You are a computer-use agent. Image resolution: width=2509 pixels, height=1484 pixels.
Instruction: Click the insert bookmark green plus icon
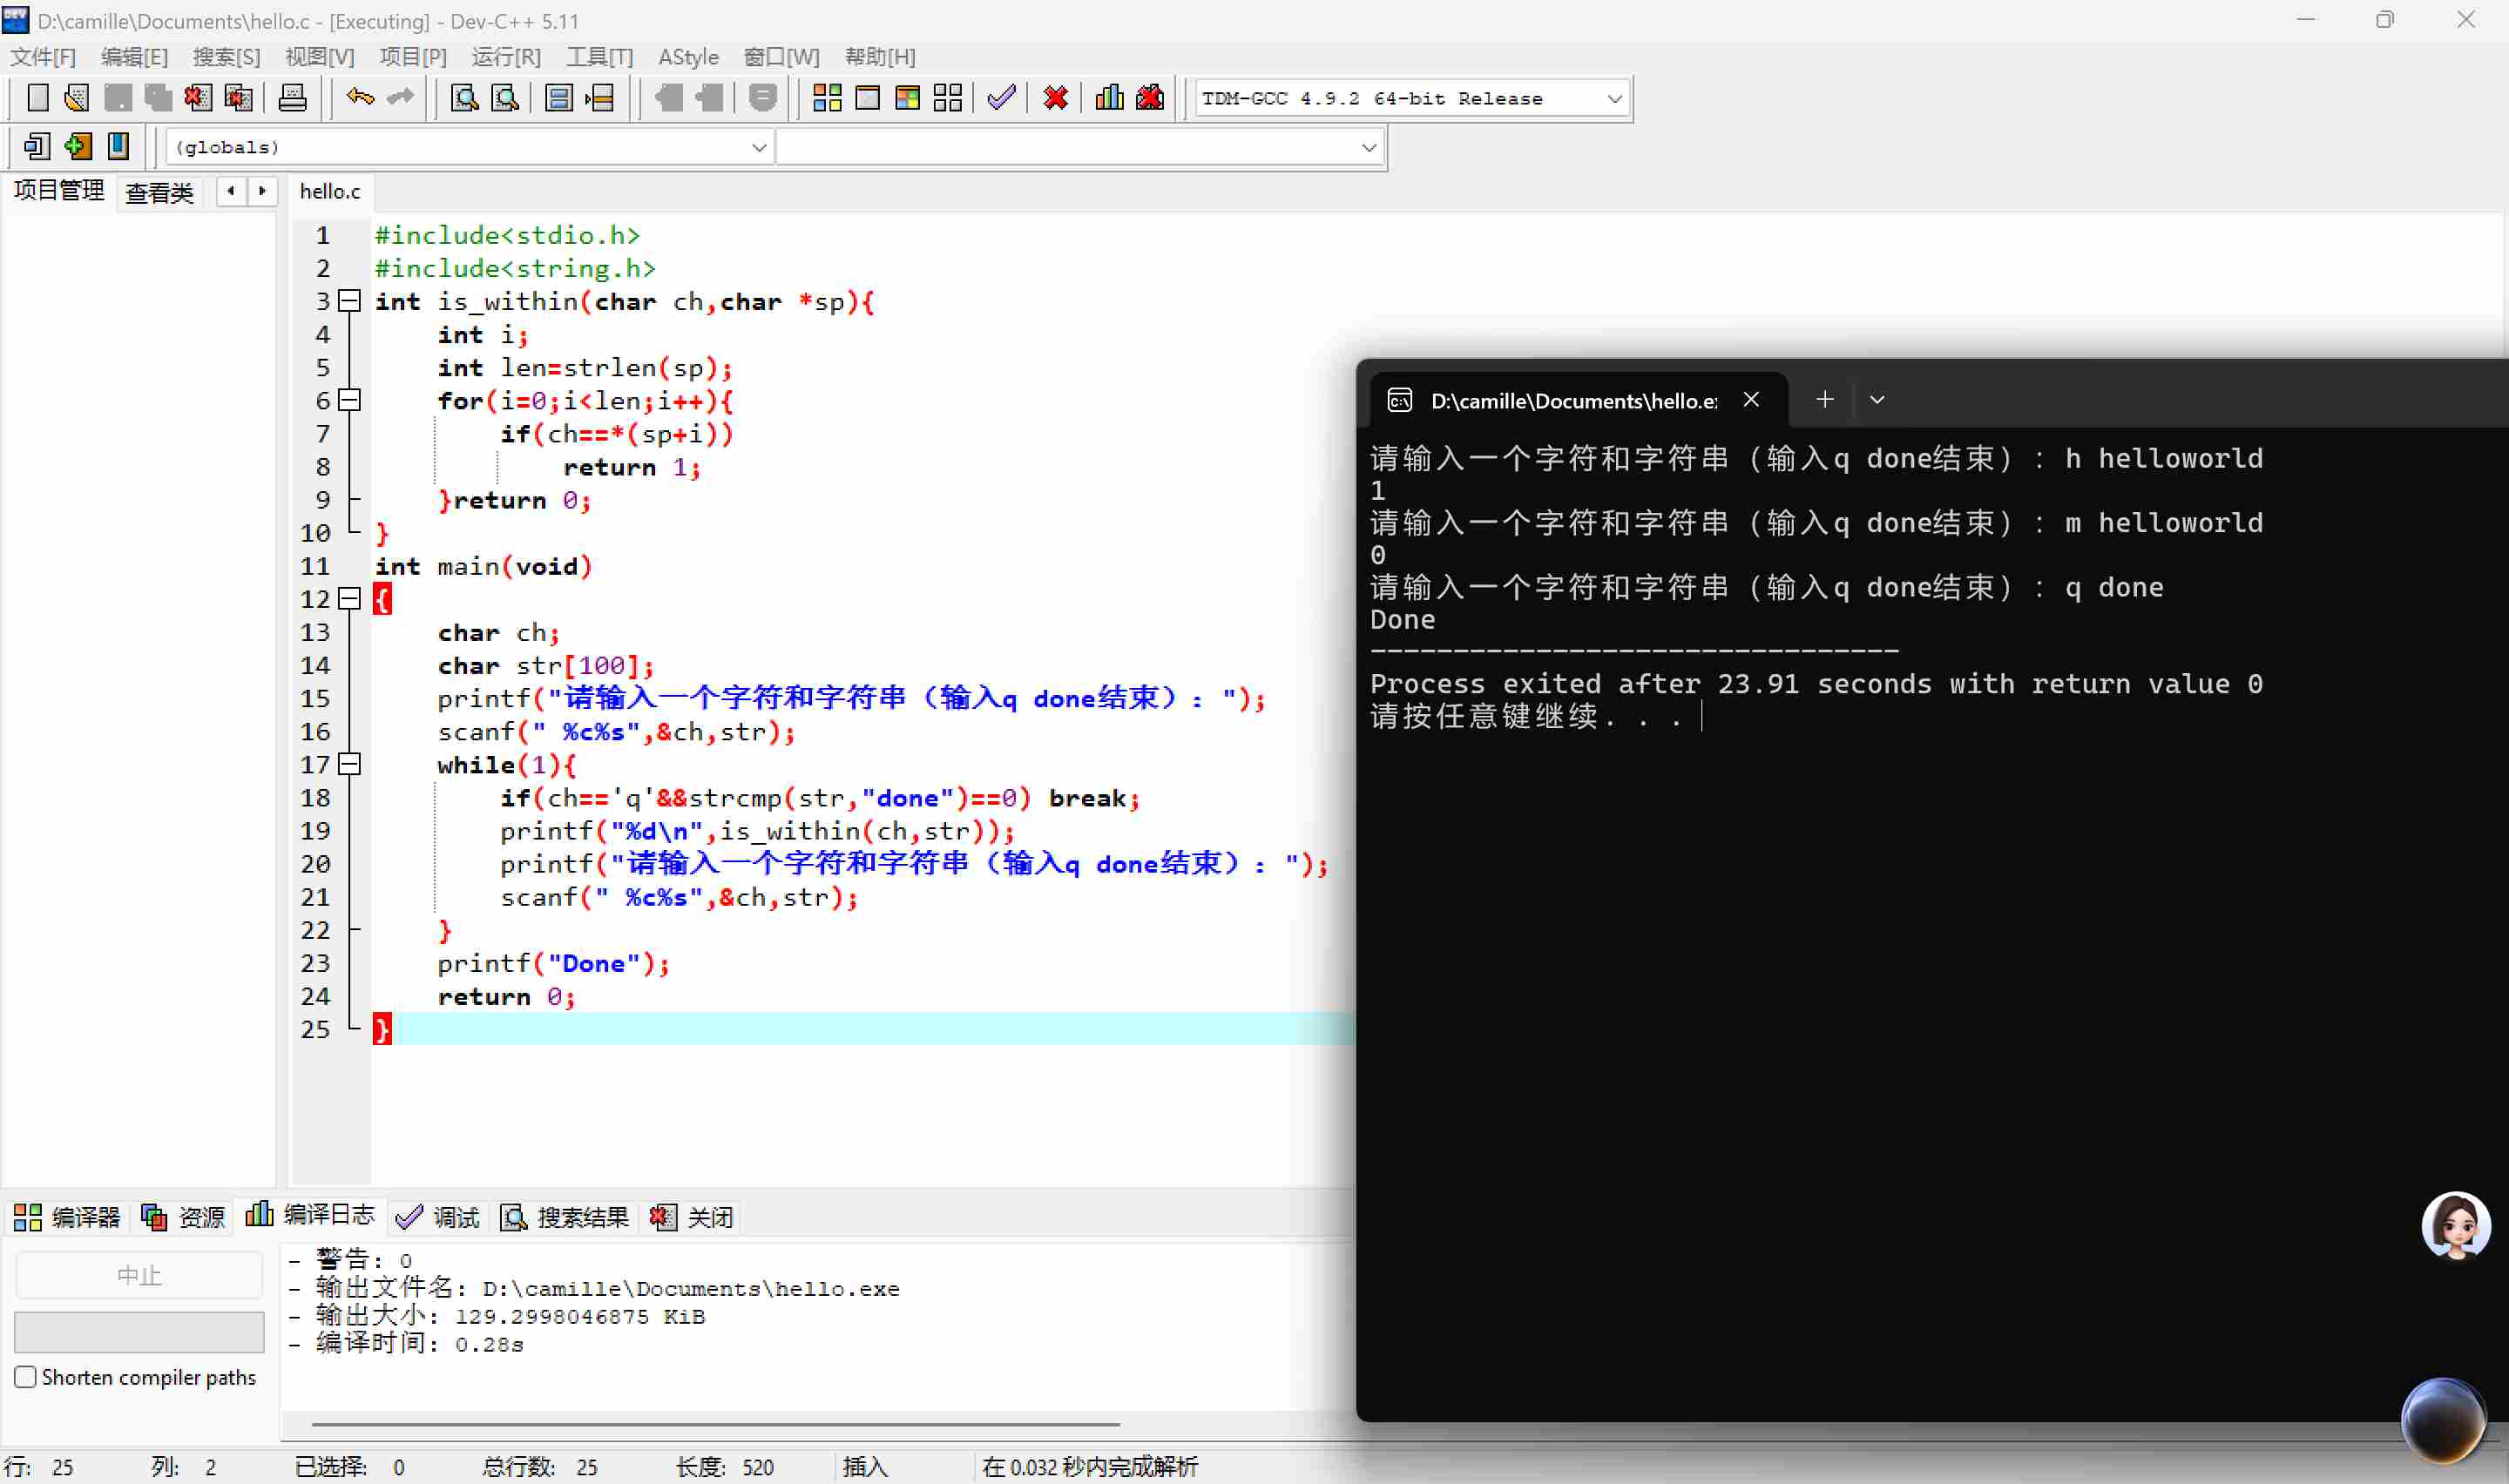coord(77,147)
